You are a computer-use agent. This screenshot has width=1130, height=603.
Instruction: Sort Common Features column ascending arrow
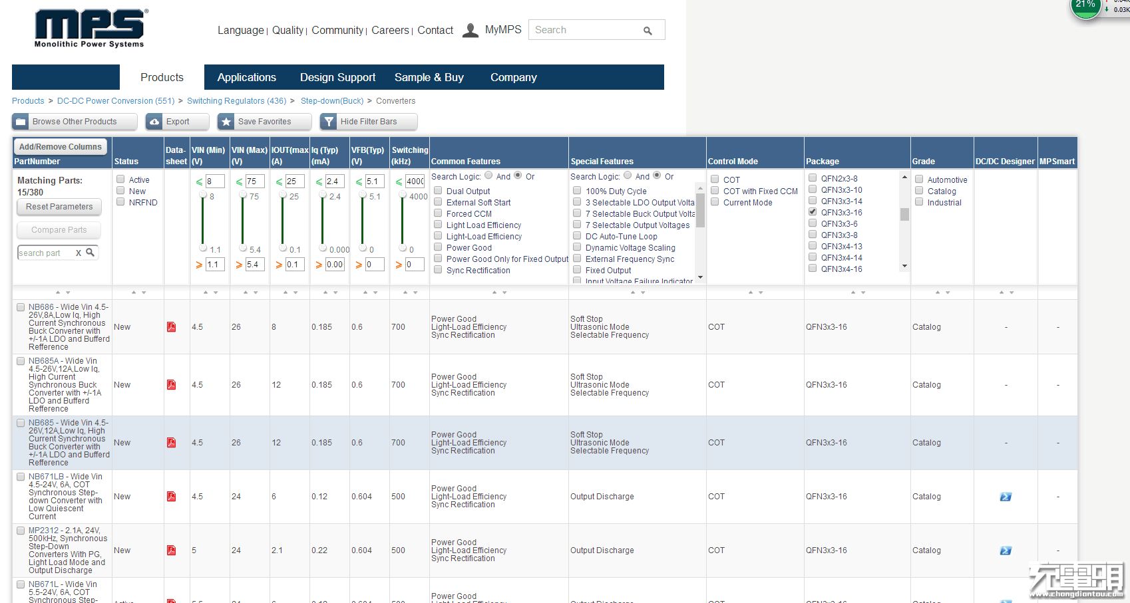pos(494,293)
